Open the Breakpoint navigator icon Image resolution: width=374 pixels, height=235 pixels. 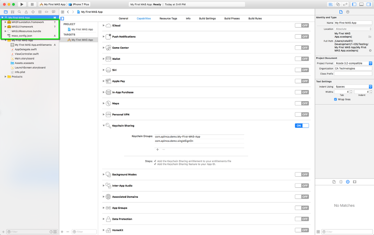47,12
